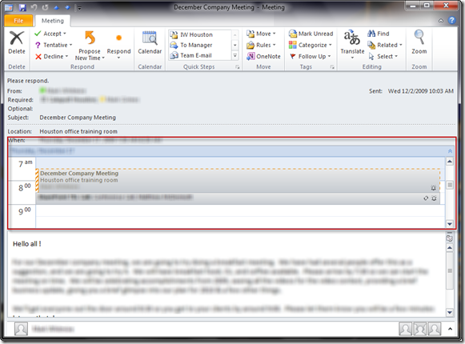Go to Next Item arrow
The height and width of the screenshot is (344, 465).
(67, 8)
